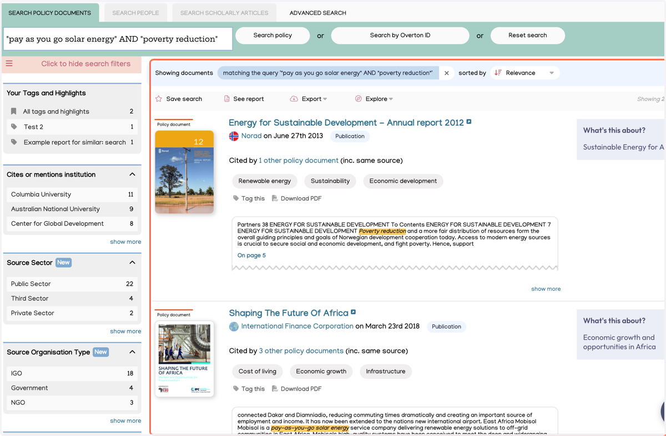
Task: Open International Finance Corporation source link
Action: pyautogui.click(x=297, y=326)
